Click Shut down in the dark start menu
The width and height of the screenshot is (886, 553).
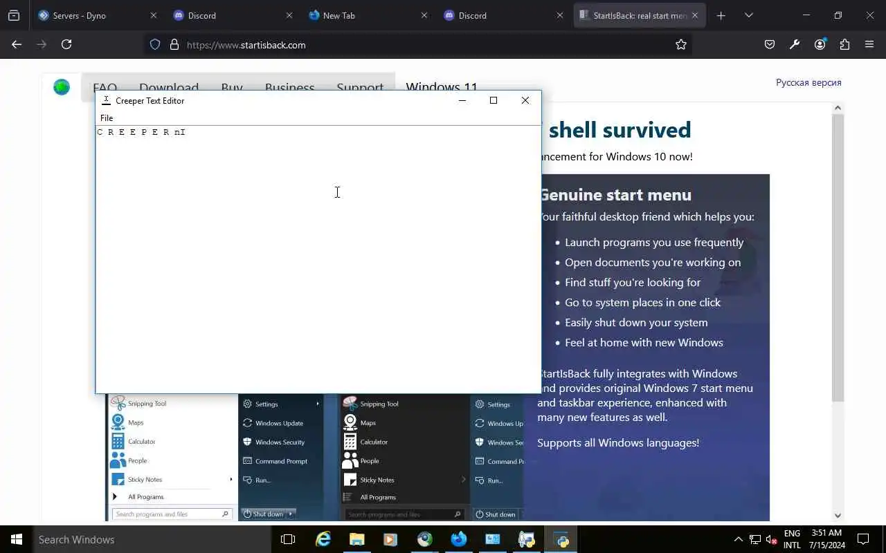click(496, 514)
